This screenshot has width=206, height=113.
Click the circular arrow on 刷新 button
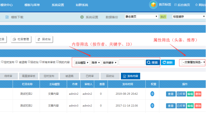point(164,62)
